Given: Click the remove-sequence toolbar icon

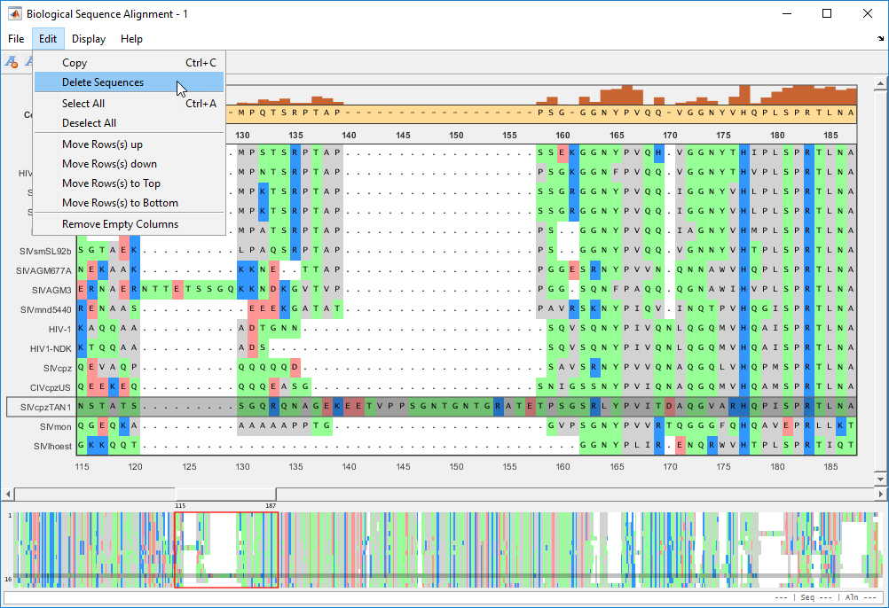Looking at the screenshot, I should (12, 62).
